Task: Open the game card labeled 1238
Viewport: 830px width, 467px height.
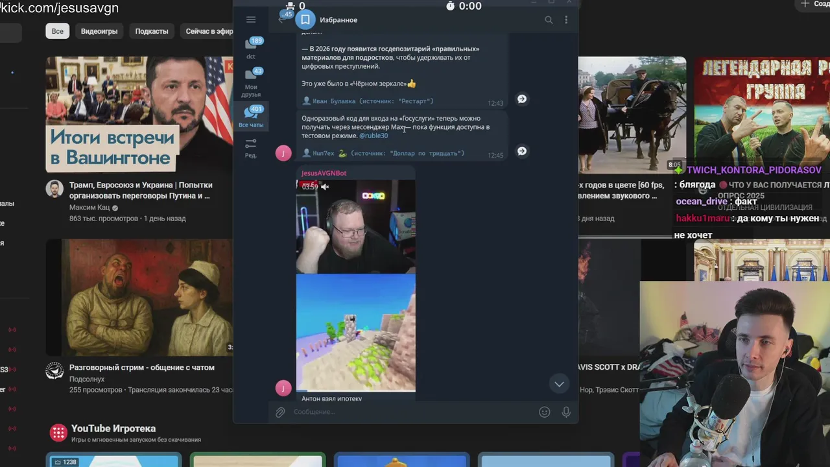Action: [115, 461]
